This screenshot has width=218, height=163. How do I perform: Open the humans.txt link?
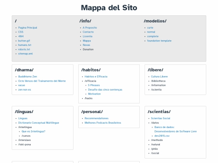click(25, 45)
